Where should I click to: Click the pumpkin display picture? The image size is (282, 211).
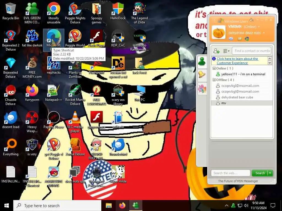[218, 32]
